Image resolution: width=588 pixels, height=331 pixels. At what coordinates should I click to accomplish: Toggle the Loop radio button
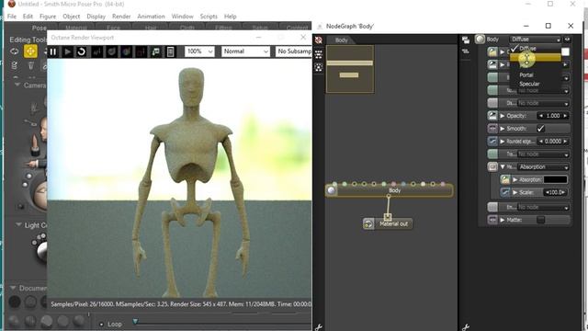[x=101, y=325]
